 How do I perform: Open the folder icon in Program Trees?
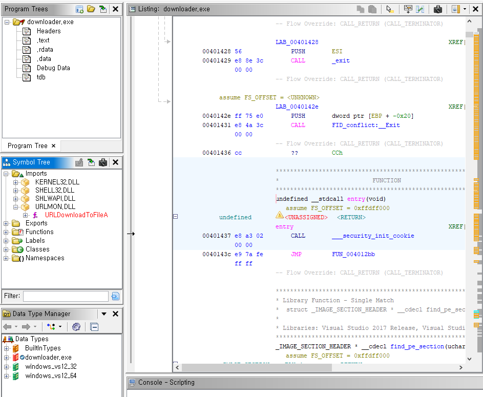pos(91,9)
